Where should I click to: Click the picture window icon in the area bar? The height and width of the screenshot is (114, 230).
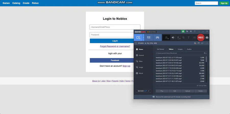[x=199, y=43]
